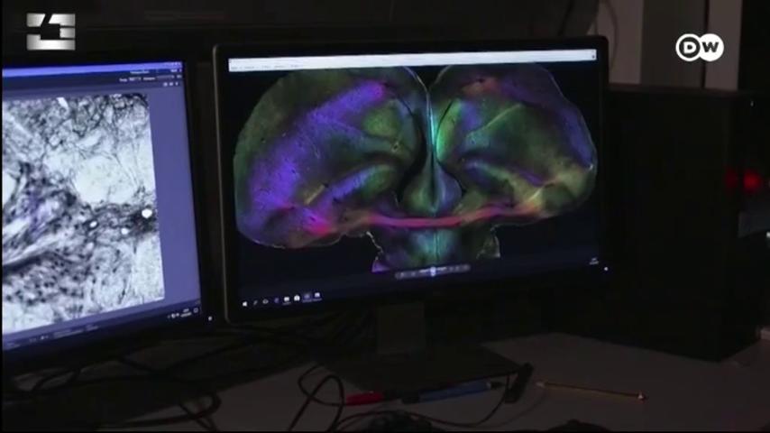Open the notification center on left monitor taskbar
The width and height of the screenshot is (770, 433).
(196, 310)
